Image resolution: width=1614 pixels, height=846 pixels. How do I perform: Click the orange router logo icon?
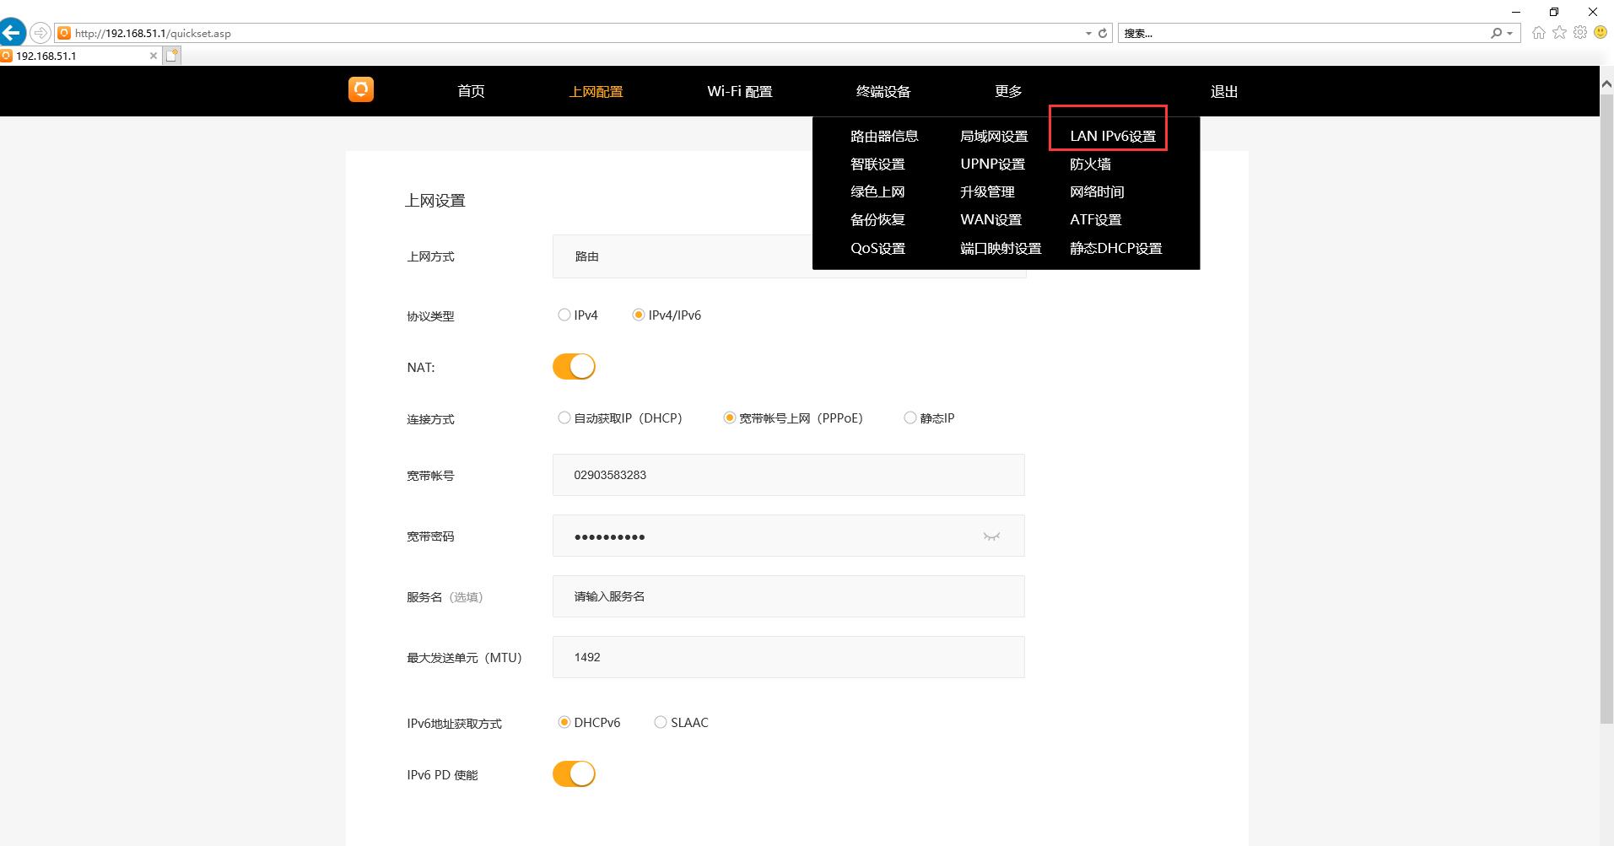[x=361, y=89]
